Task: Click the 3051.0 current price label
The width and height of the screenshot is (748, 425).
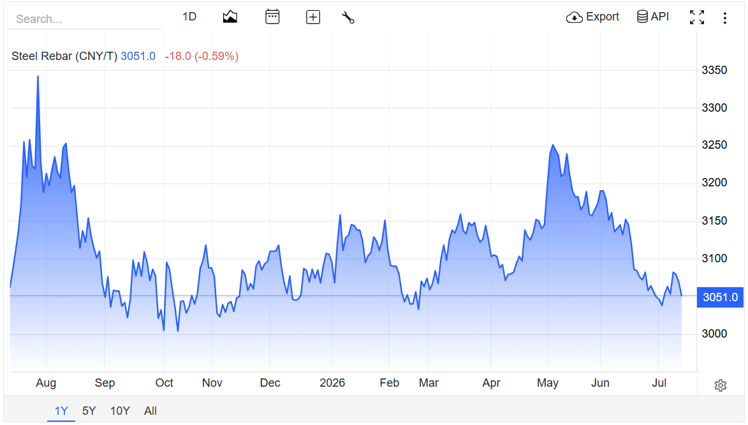Action: (x=720, y=297)
